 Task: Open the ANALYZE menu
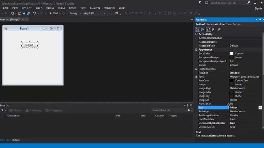95,8
